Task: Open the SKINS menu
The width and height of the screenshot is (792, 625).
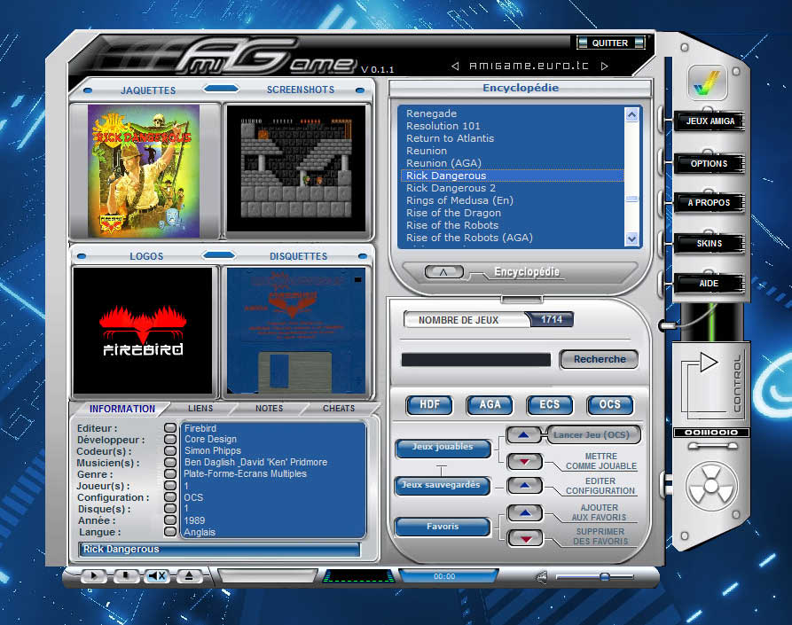Action: [710, 243]
